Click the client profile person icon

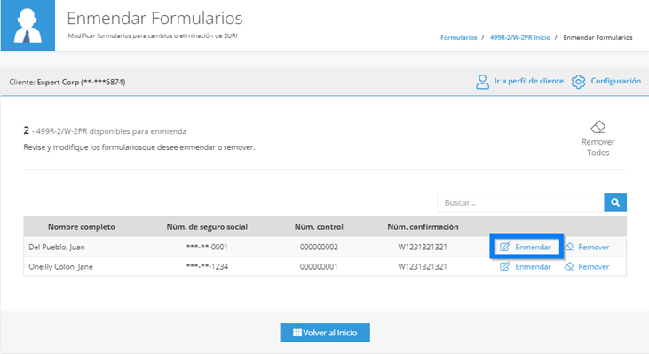[482, 82]
